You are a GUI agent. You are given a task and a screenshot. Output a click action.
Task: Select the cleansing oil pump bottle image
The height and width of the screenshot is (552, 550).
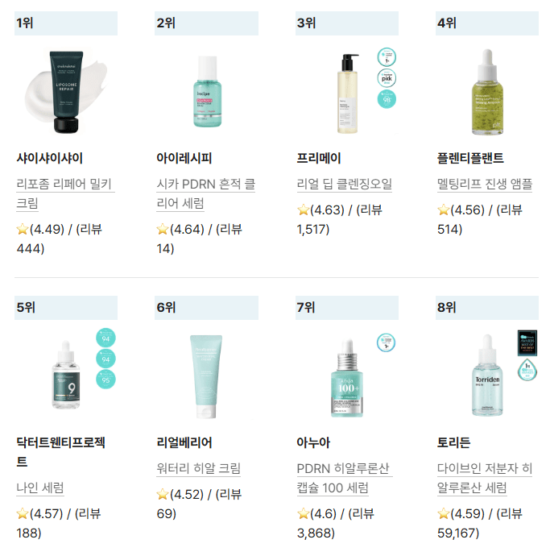348,93
